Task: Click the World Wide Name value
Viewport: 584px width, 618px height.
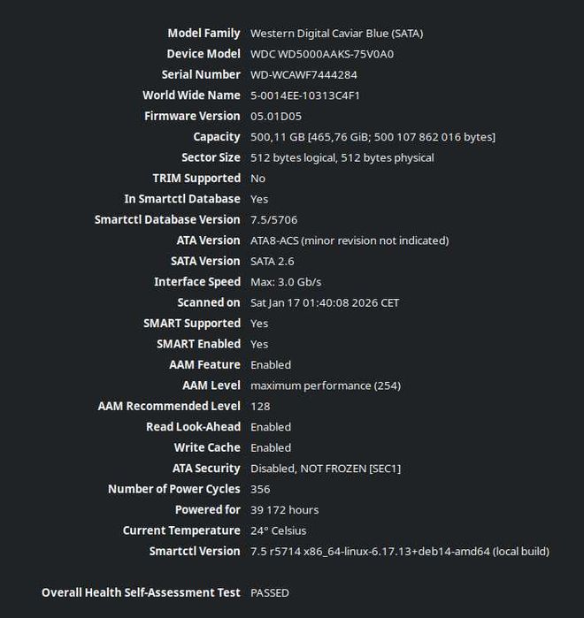Action: [304, 95]
